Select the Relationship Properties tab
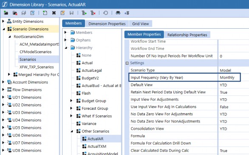The height and width of the screenshot is (155, 249). pos(187,35)
